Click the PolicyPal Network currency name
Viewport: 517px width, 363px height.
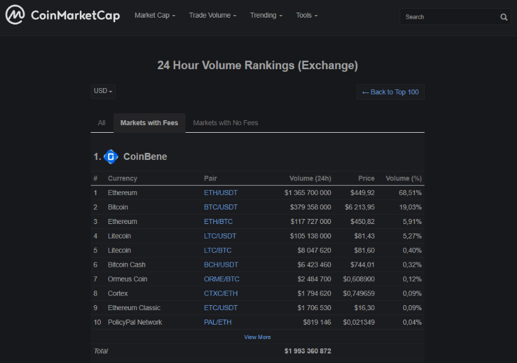135,323
